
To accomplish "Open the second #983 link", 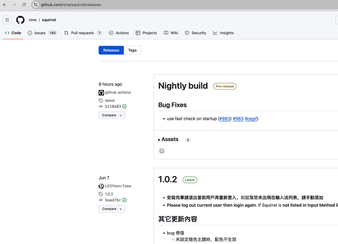I will click(238, 119).
